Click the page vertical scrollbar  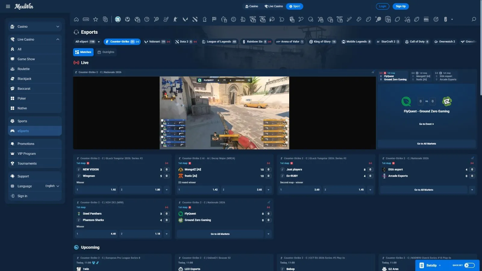(481, 48)
